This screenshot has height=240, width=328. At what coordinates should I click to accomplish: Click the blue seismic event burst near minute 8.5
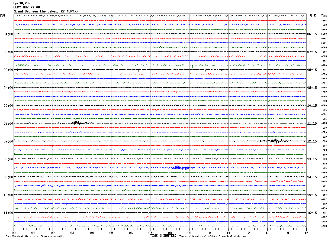(x=182, y=168)
